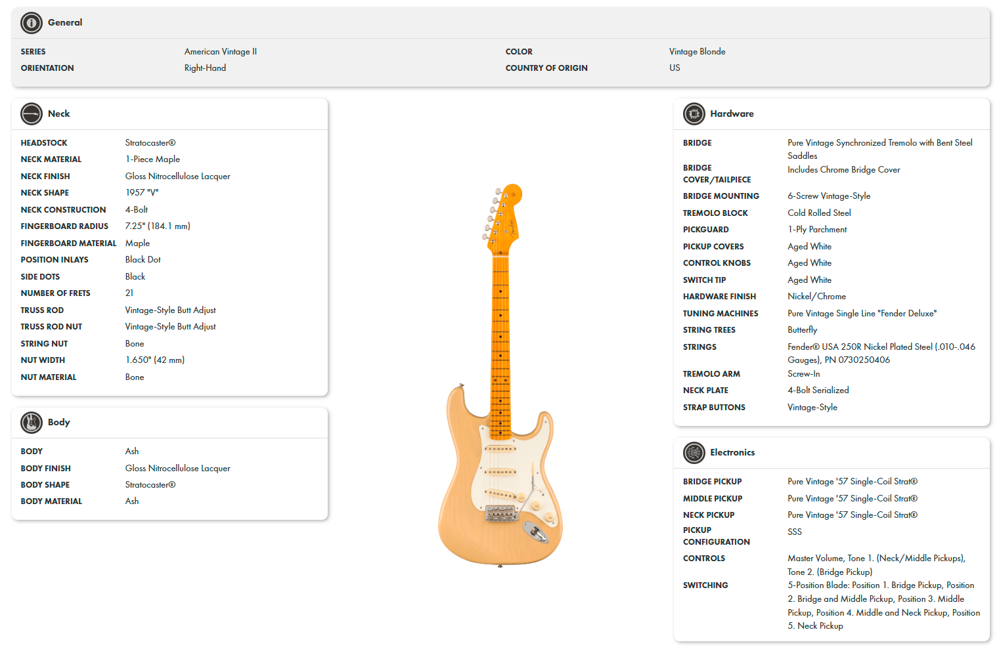Click the 1-Piece Maple neck material value
The height and width of the screenshot is (657, 999).
coord(152,159)
